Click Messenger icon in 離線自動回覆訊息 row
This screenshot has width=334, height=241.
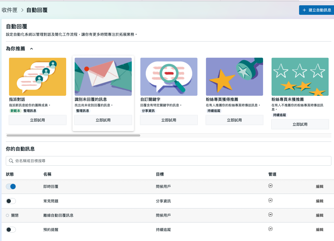pos(270,215)
